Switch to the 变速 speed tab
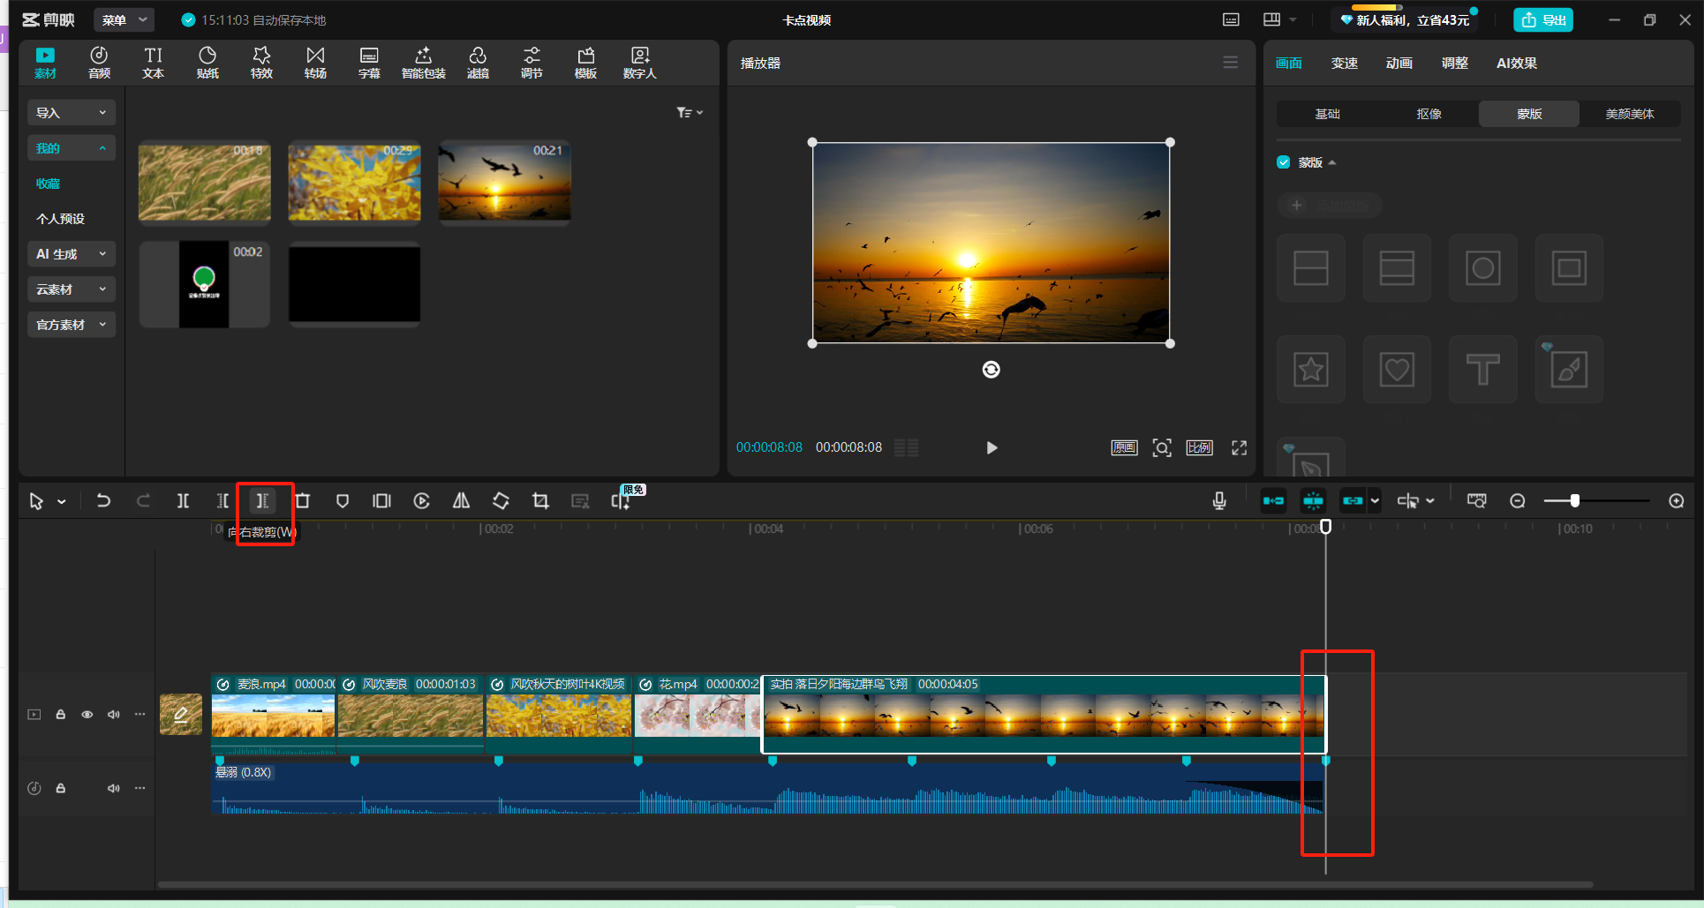1704x908 pixels. click(1344, 64)
